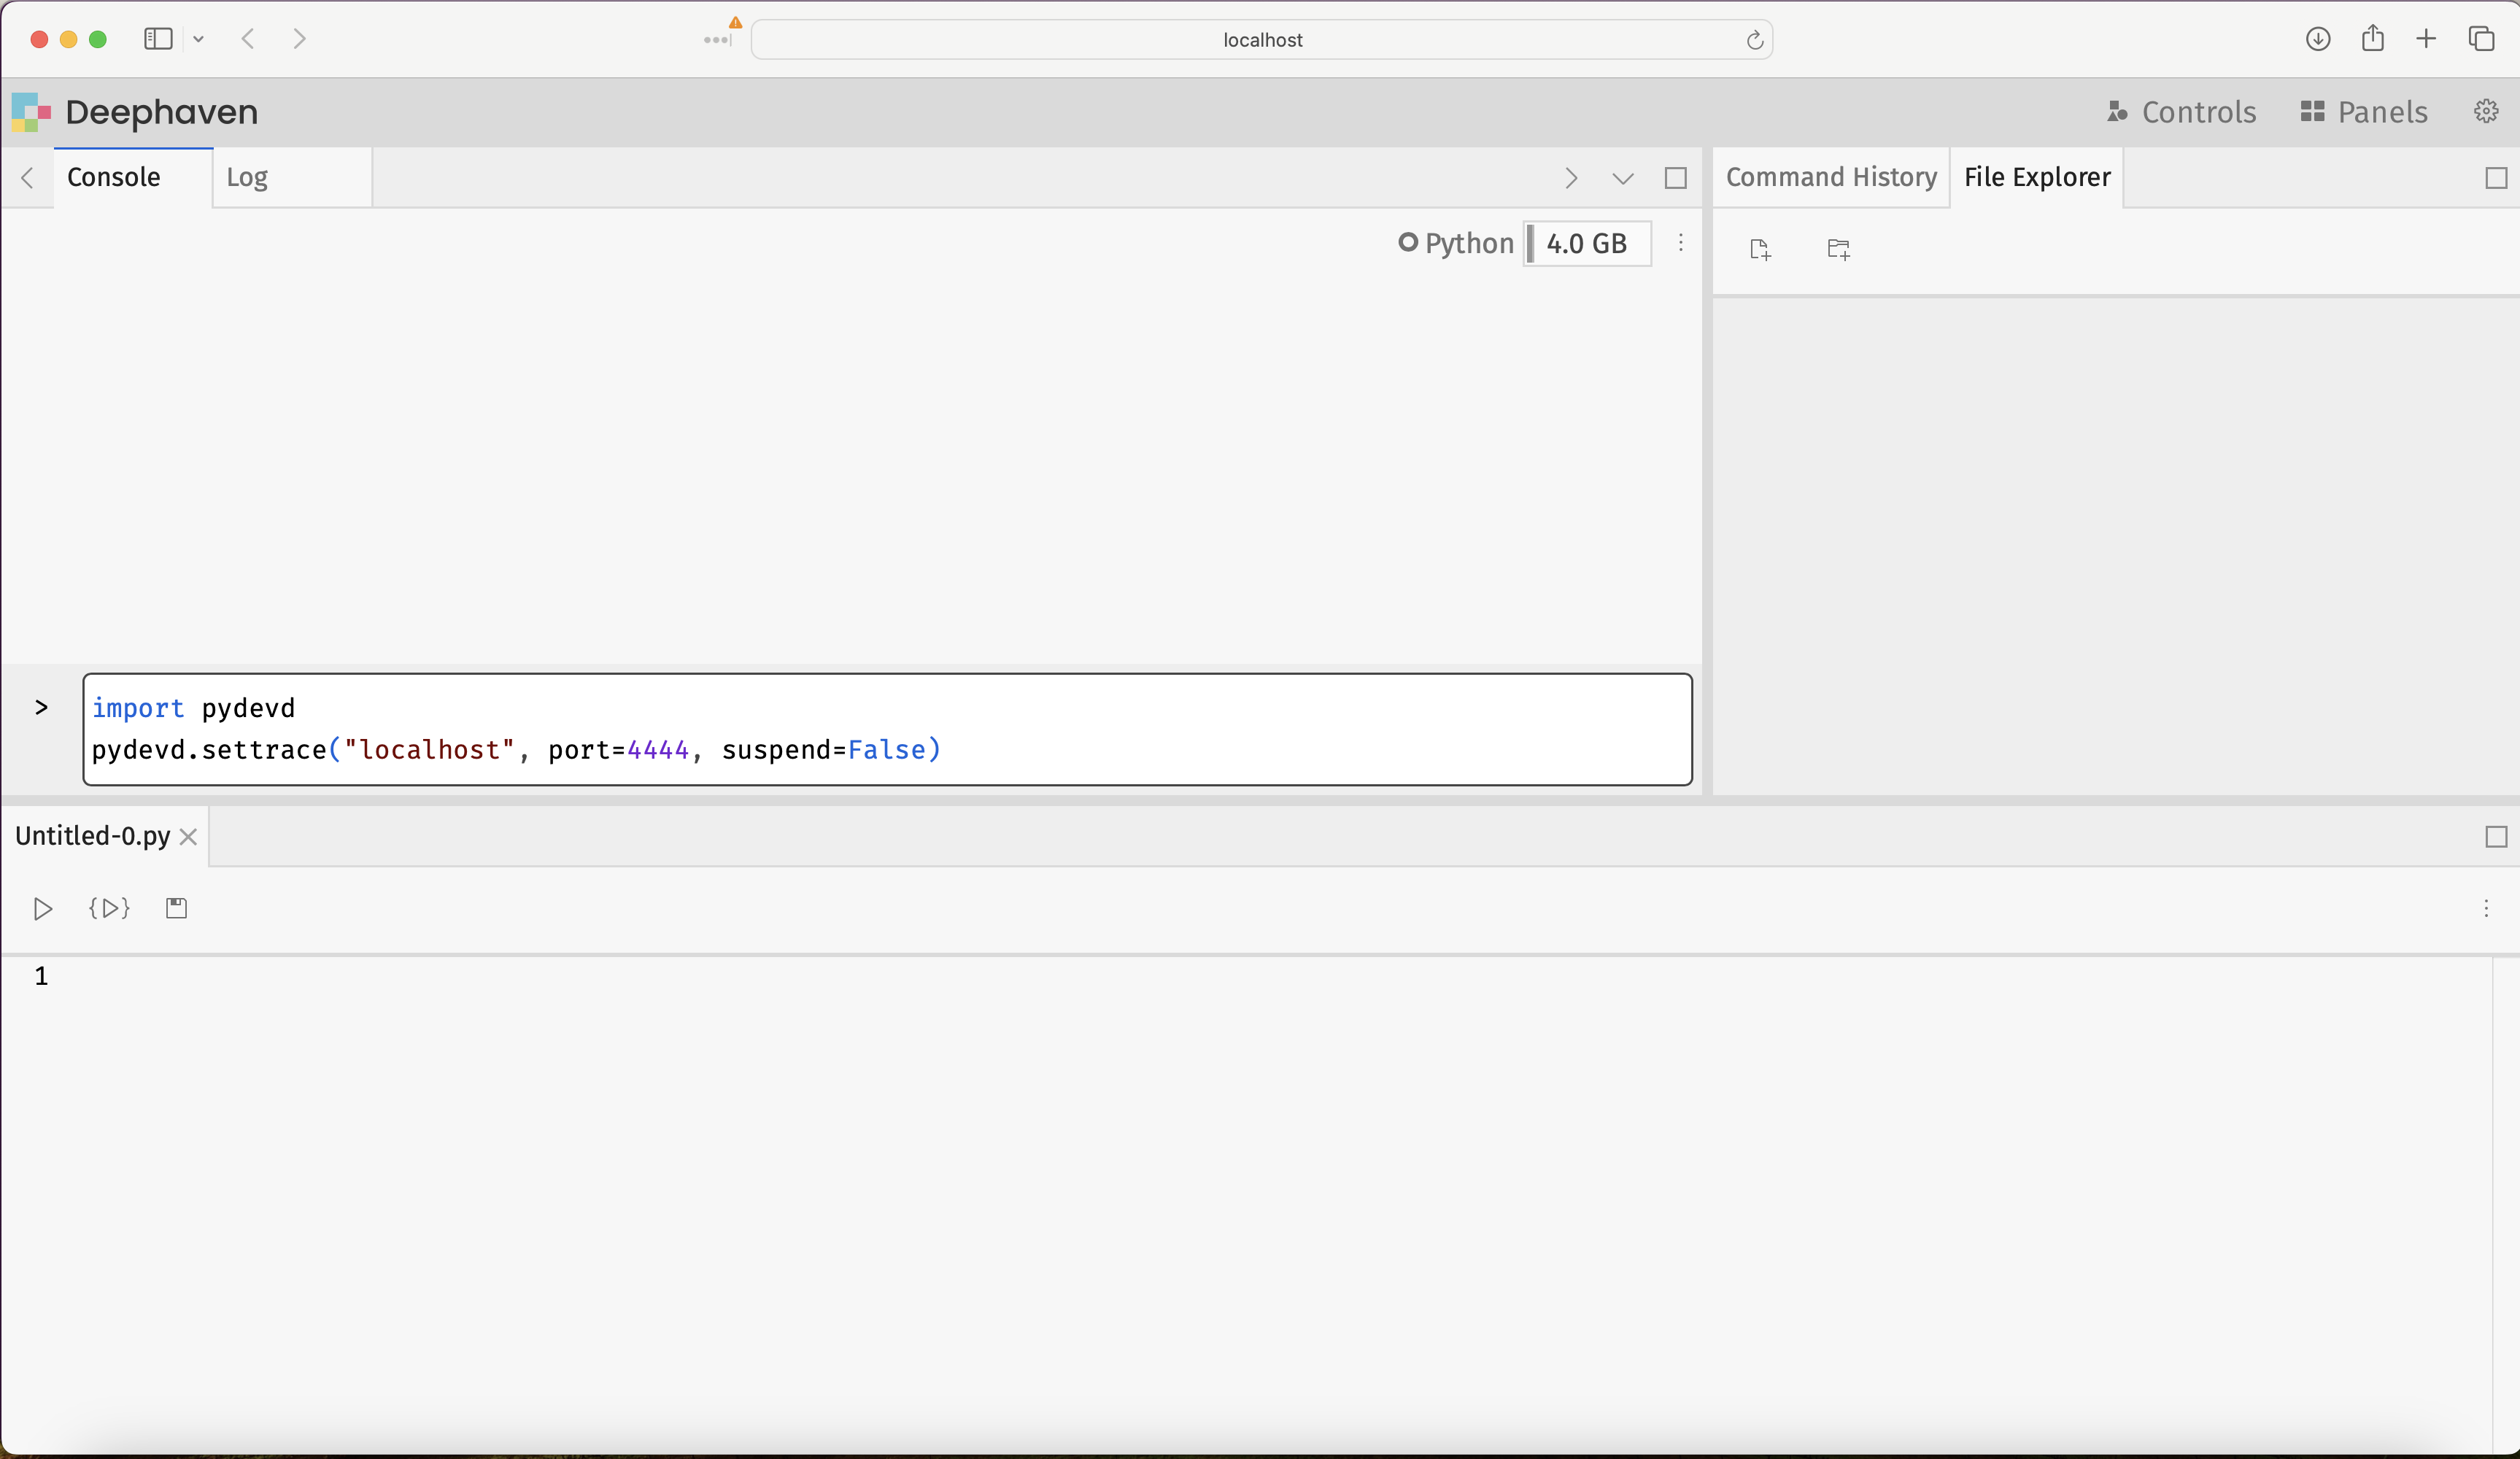The width and height of the screenshot is (2520, 1459).
Task: Maximize the Untitled-0.py notebook panel
Action: (x=2496, y=837)
